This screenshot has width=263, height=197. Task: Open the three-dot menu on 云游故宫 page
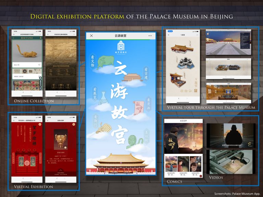(150, 36)
